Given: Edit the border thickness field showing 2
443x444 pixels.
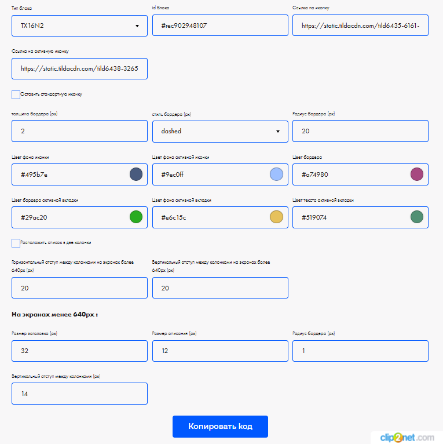Looking at the screenshot, I should tap(79, 132).
